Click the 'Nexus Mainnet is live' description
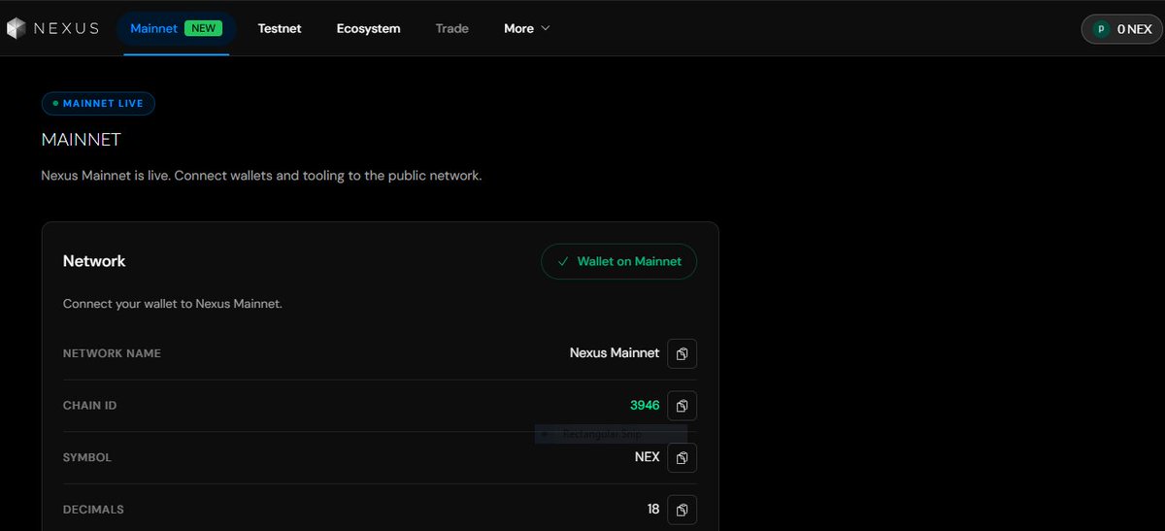Image resolution: width=1165 pixels, height=531 pixels. (262, 177)
